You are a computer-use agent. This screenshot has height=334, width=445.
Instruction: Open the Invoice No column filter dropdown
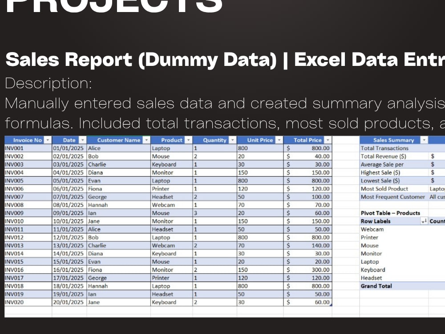(48, 140)
